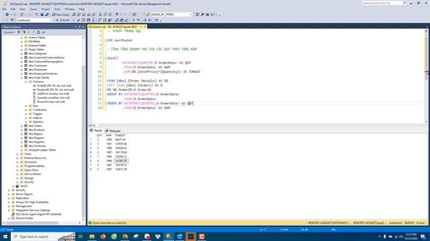430x241 pixels.
Task: Expand the Server Objects folder
Action: pos(9,194)
